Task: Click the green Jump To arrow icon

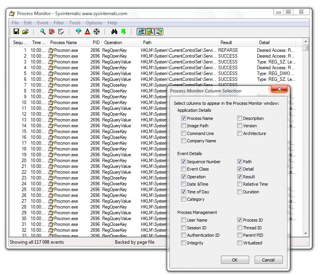Action: (123, 32)
